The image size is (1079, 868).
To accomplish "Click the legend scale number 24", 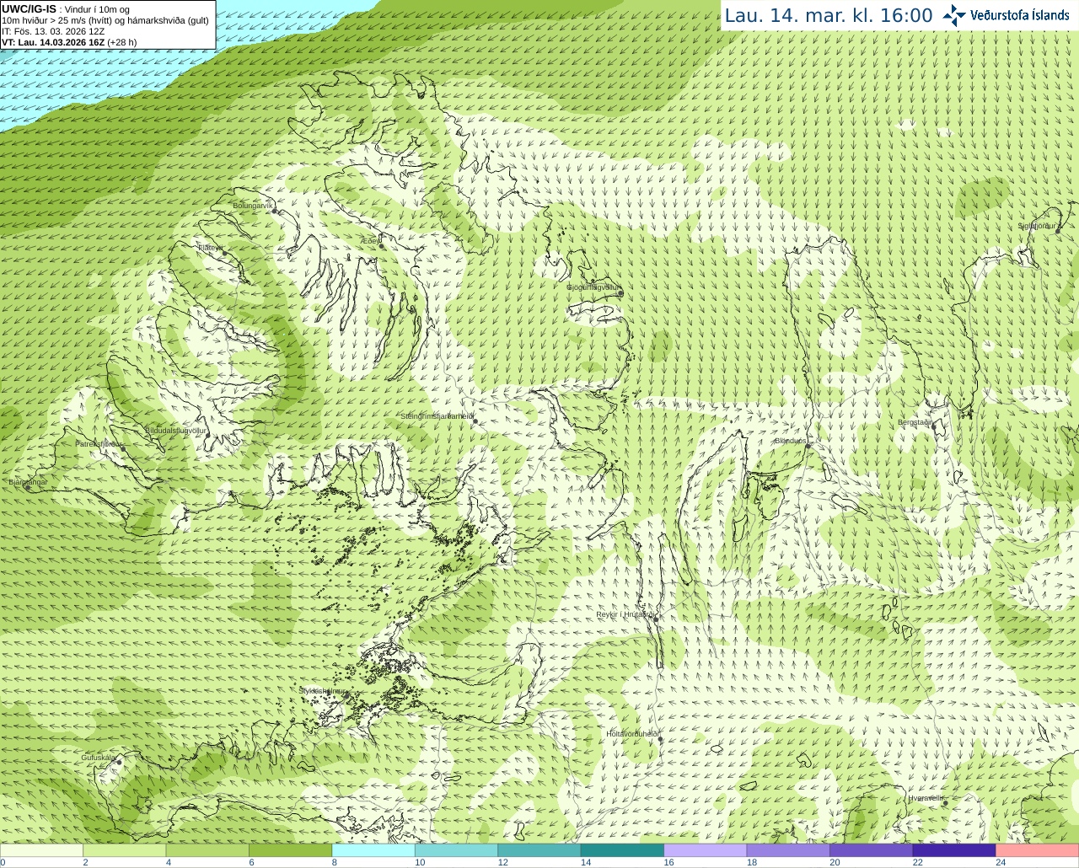I will 1001,862.
